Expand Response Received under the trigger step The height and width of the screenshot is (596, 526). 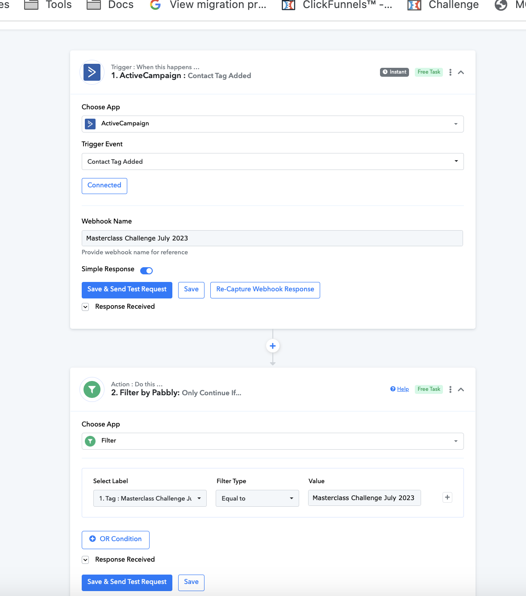pos(85,307)
